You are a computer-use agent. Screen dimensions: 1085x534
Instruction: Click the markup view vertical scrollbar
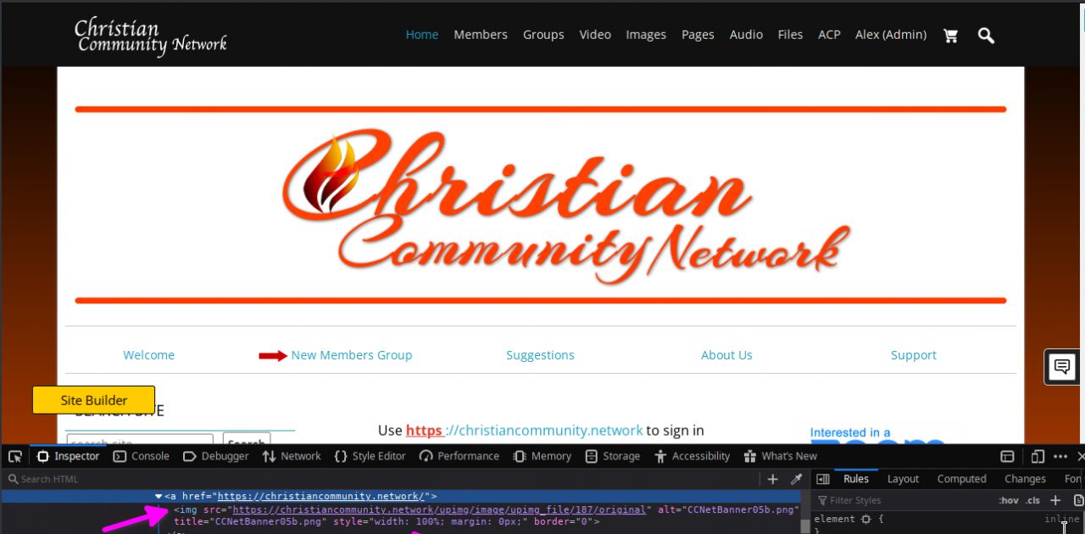point(805,511)
